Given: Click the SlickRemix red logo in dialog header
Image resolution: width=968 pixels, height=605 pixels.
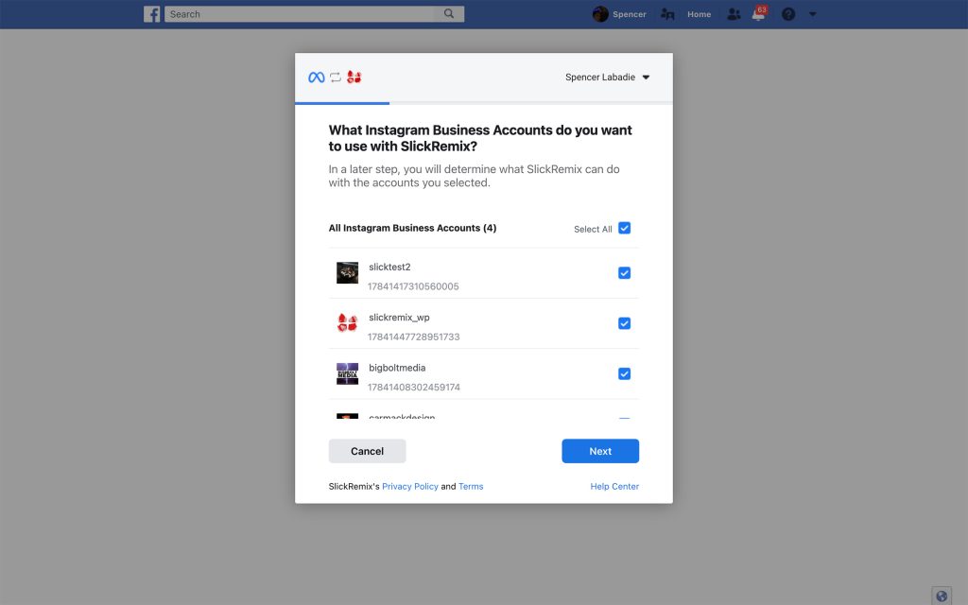Looking at the screenshot, I should tap(354, 78).
